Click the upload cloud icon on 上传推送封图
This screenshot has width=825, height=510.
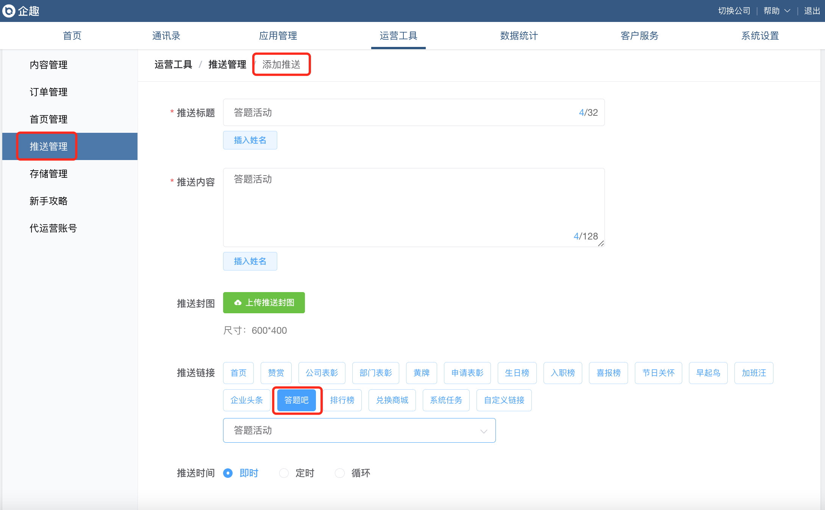coord(238,303)
